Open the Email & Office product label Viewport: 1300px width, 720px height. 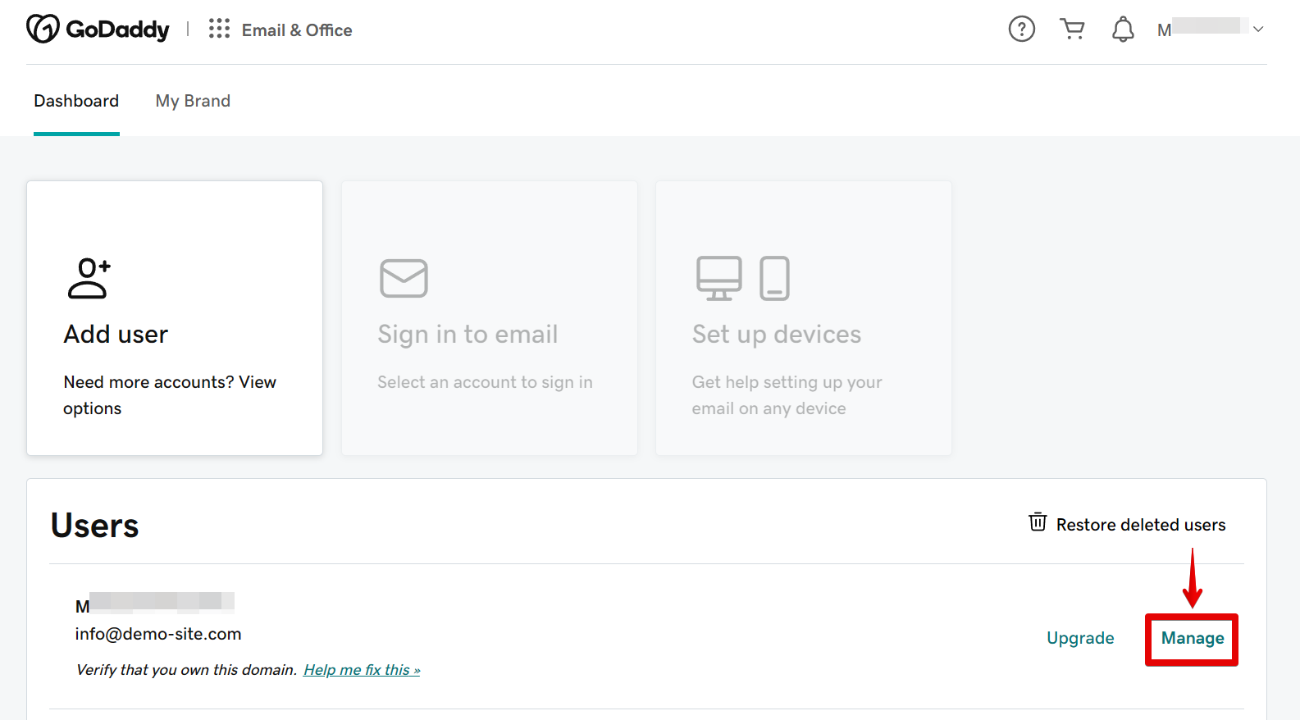tap(297, 30)
